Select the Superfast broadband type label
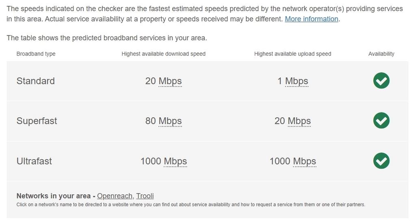 tap(37, 121)
